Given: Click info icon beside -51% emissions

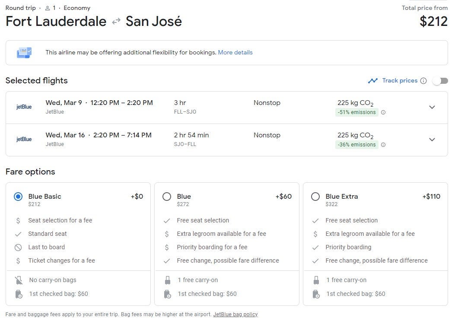Looking at the screenshot, I should coord(383,112).
